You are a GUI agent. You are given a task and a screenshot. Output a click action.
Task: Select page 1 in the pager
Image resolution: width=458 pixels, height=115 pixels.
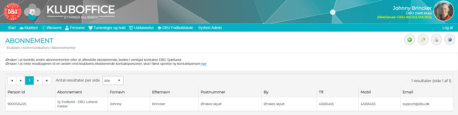pos(29,80)
